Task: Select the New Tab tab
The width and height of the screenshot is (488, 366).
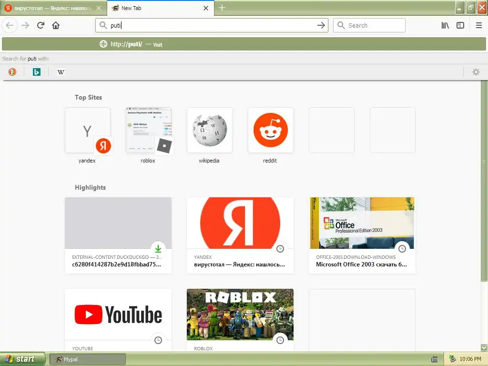Action: pos(160,8)
